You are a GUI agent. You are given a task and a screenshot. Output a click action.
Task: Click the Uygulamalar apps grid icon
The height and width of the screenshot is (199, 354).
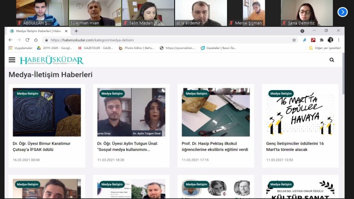tap(10, 48)
